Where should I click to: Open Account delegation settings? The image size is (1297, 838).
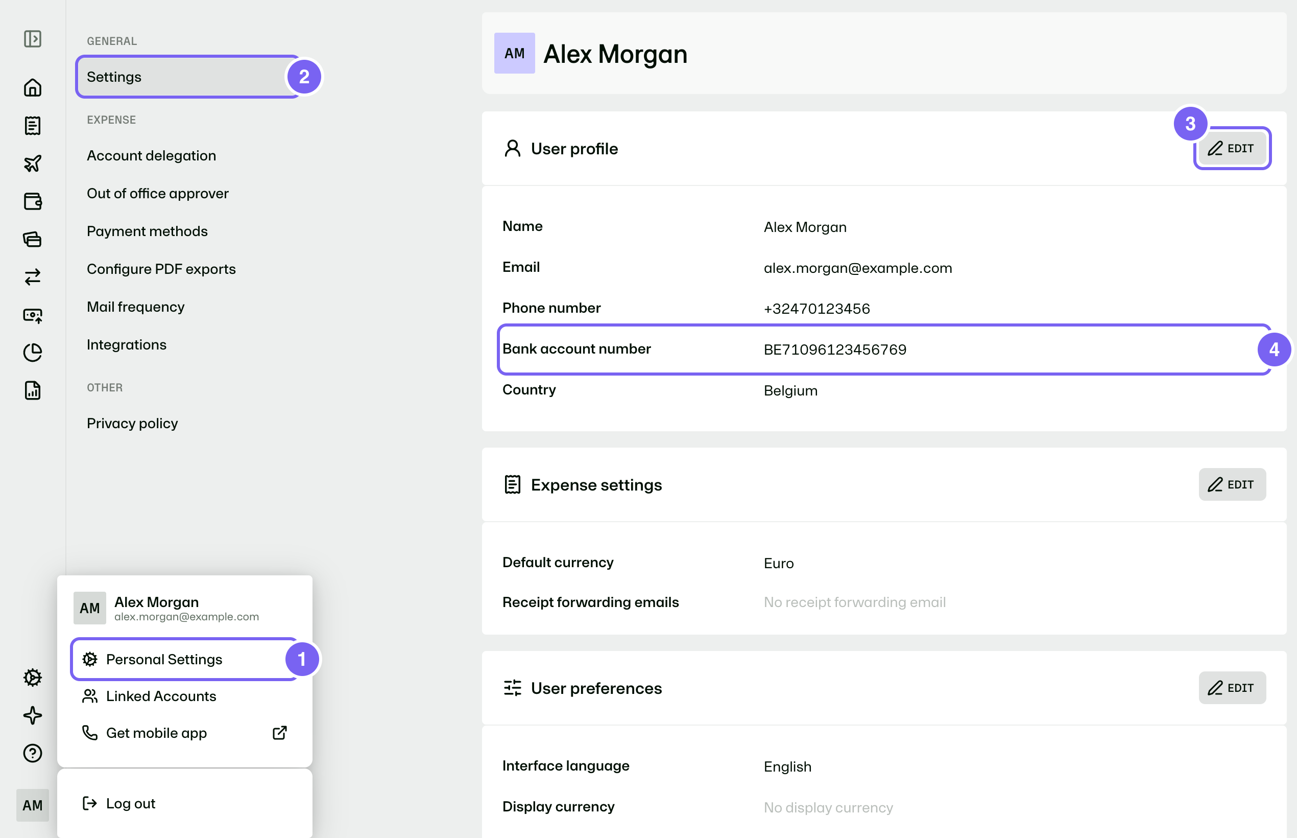(151, 156)
